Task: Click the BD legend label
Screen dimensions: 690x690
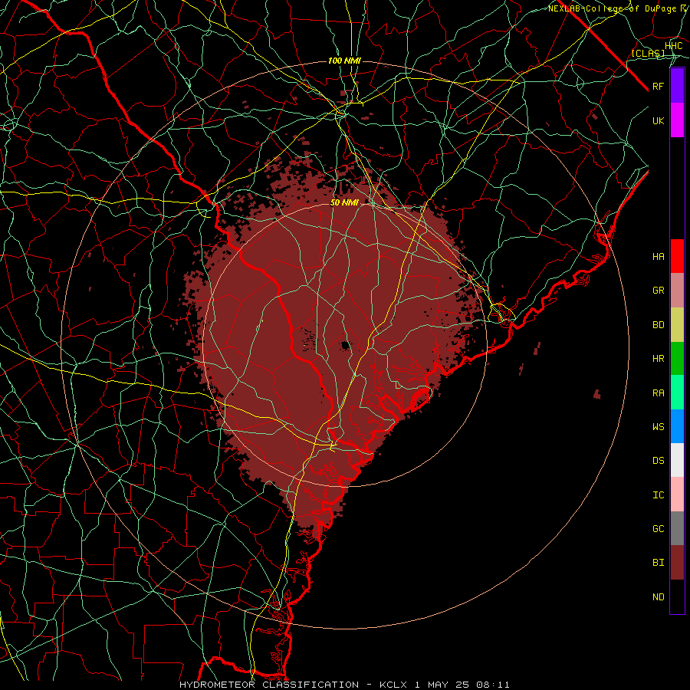Action: [x=659, y=325]
